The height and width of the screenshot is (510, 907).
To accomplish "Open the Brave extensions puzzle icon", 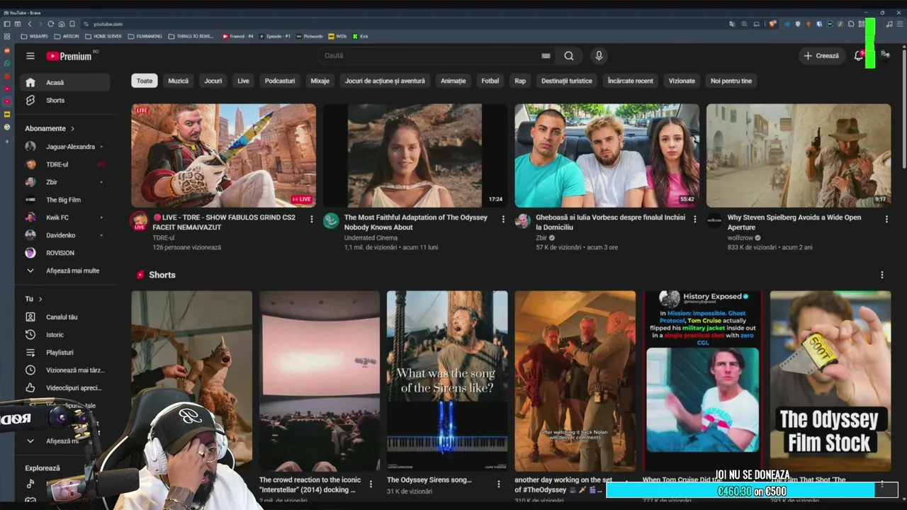I will point(851,24).
